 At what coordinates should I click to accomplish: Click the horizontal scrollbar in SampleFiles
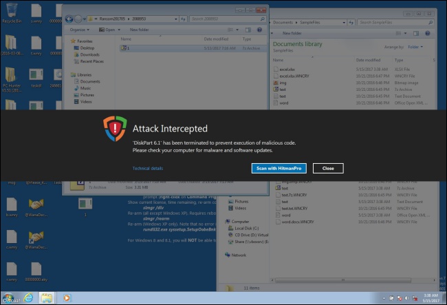tap(343, 280)
